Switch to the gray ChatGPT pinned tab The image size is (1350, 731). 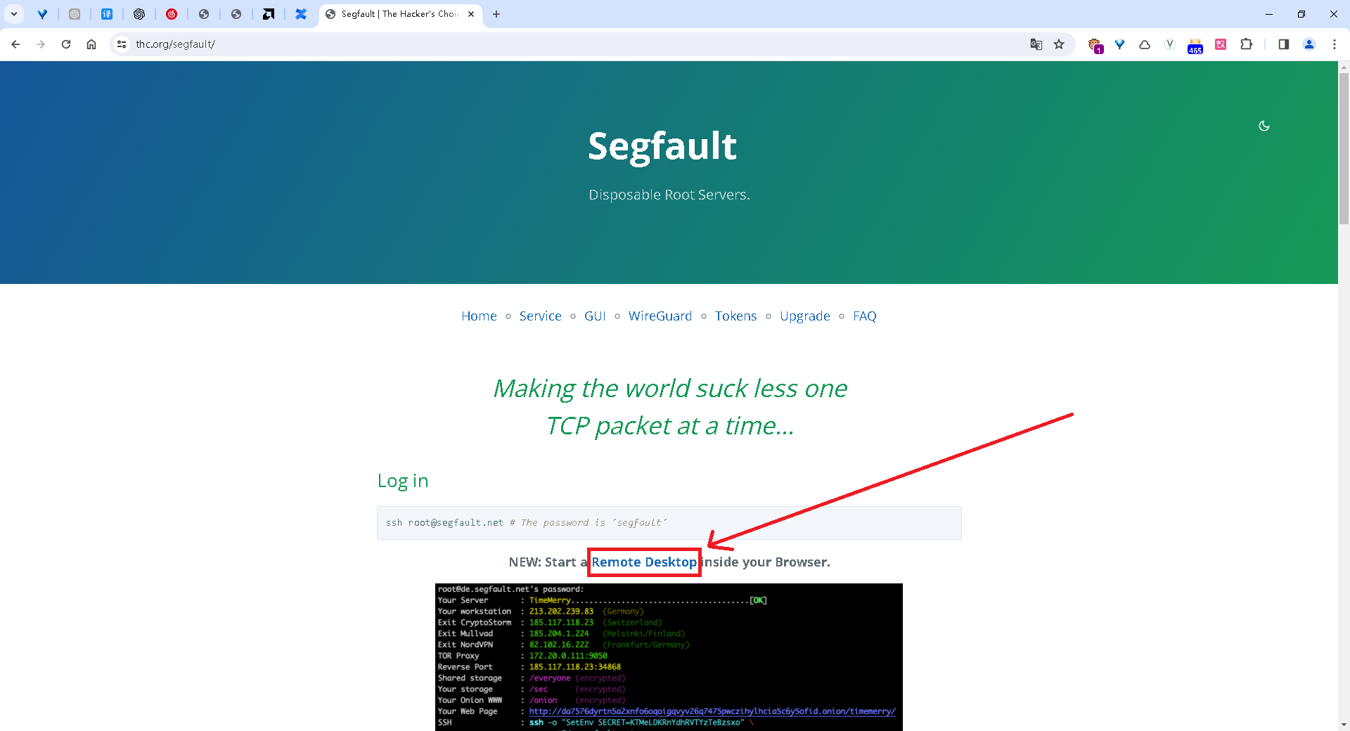75,14
